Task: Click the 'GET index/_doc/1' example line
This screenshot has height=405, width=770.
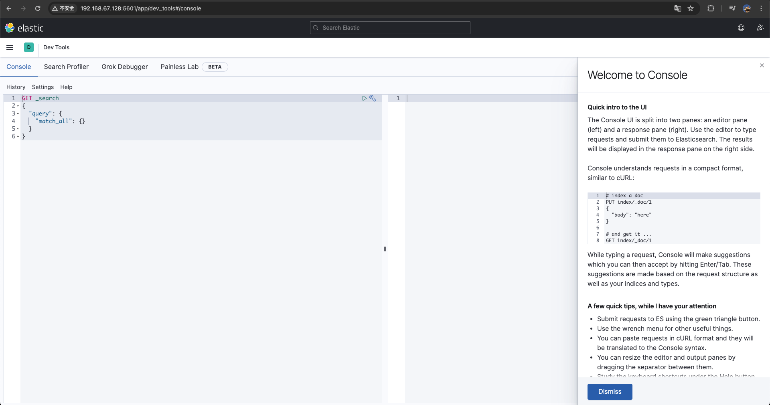Action: tap(628, 241)
